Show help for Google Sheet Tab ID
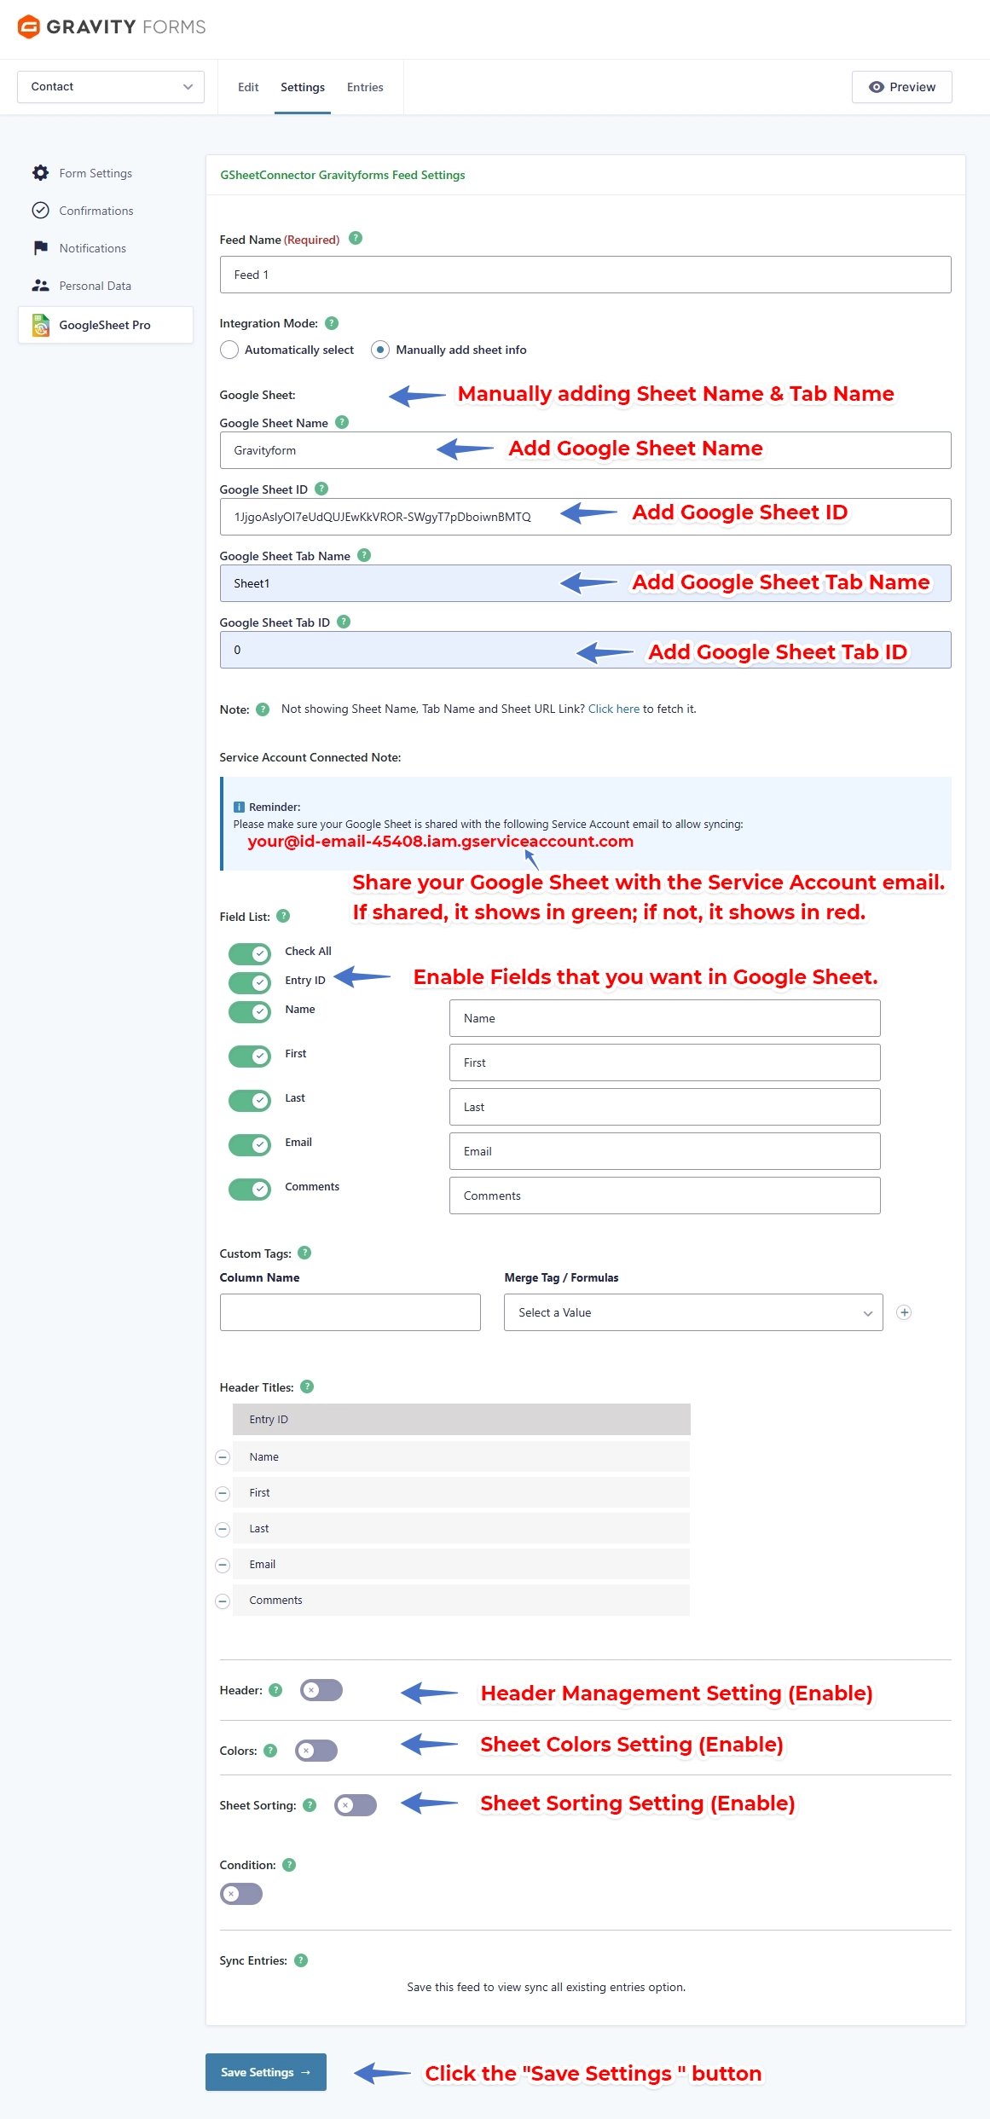Viewport: 990px width, 2119px height. [x=344, y=622]
